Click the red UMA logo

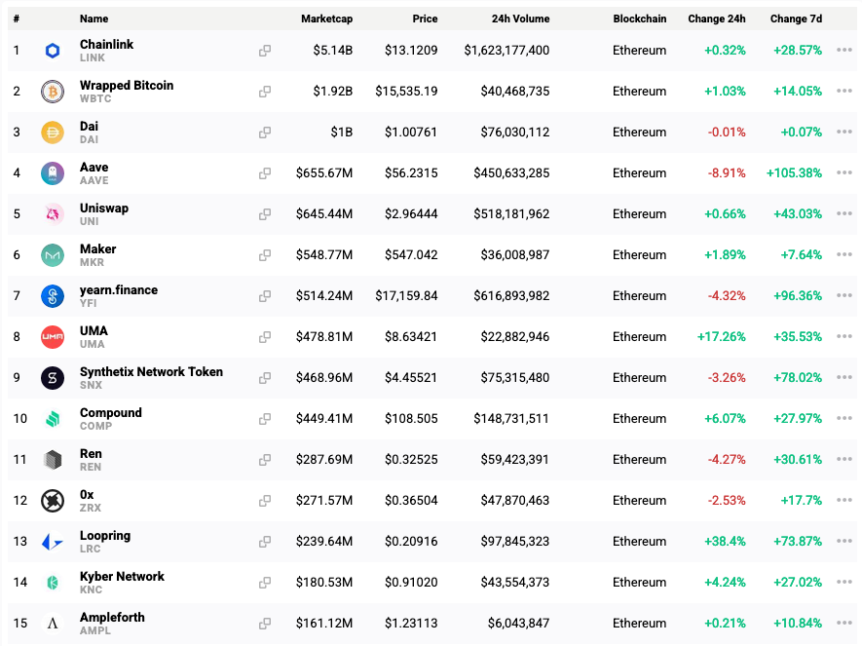click(53, 337)
